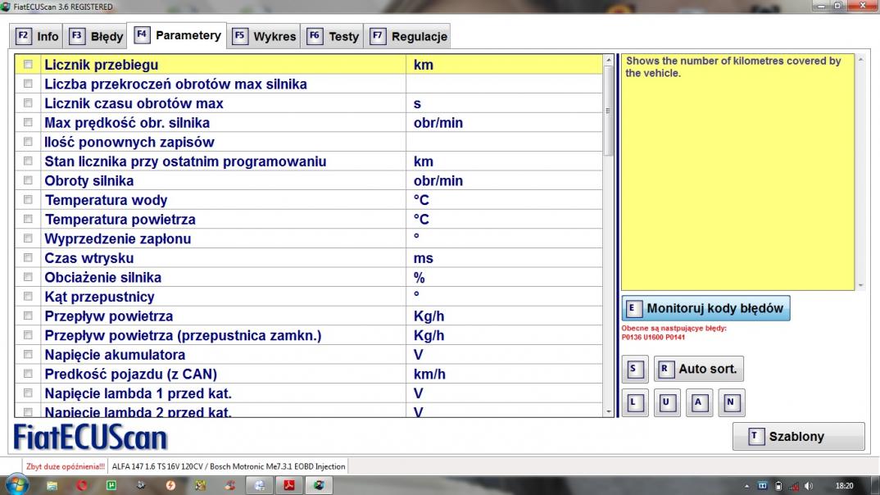
Task: Click Monitoruj kody błędów button
Action: (x=705, y=309)
